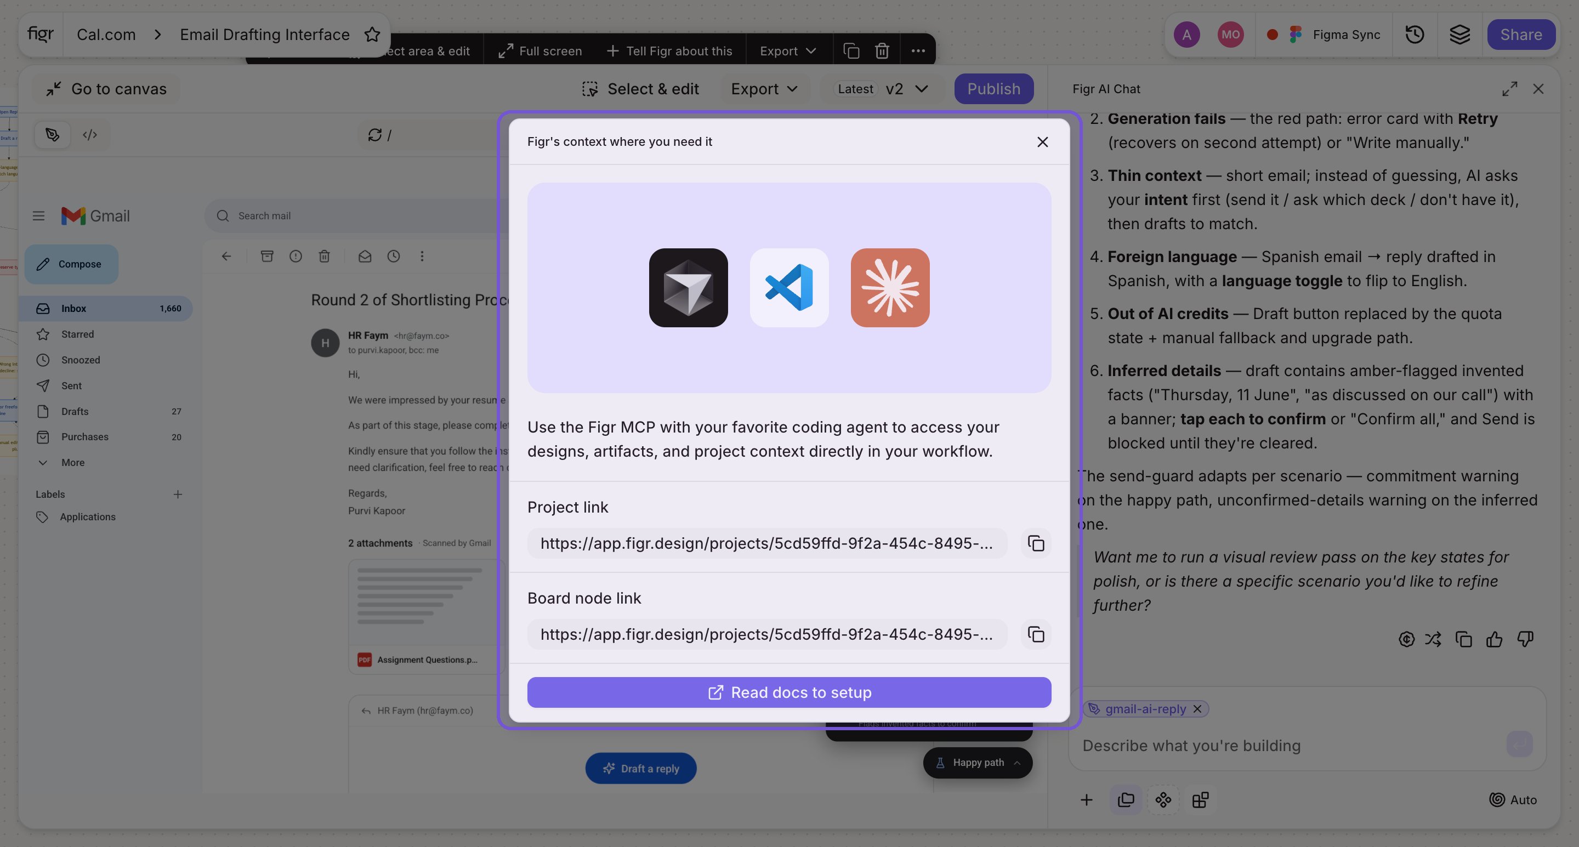This screenshot has width=1579, height=847.
Task: Add attachment with plus icon in chat
Action: click(1086, 800)
